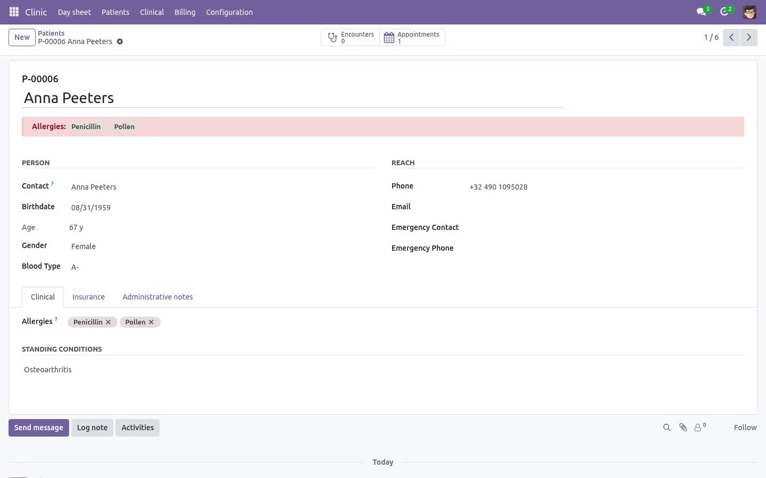
Task: Open the Gender dropdown showing Female
Action: (221, 246)
